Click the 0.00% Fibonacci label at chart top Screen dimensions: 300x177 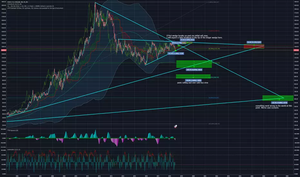[213, 2]
